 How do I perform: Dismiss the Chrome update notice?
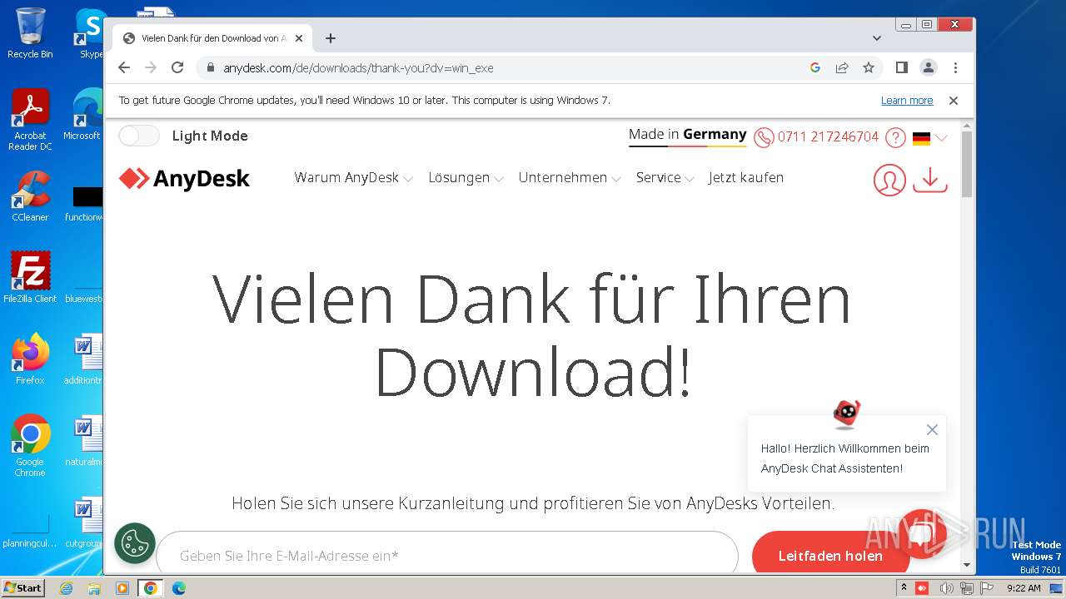tap(954, 101)
